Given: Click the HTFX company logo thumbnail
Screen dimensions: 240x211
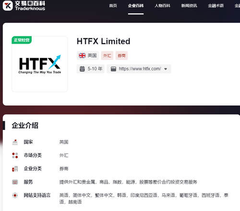Looking at the screenshot, I should [40, 64].
